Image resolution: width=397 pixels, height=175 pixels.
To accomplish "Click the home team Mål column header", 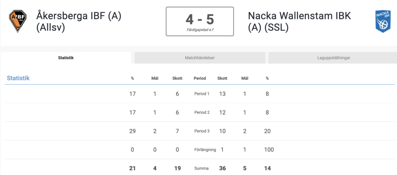I will (155, 78).
